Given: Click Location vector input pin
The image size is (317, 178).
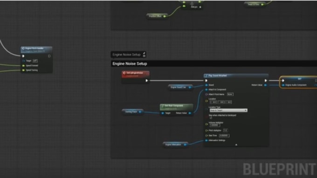Looking at the screenshot, I should (x=207, y=101).
